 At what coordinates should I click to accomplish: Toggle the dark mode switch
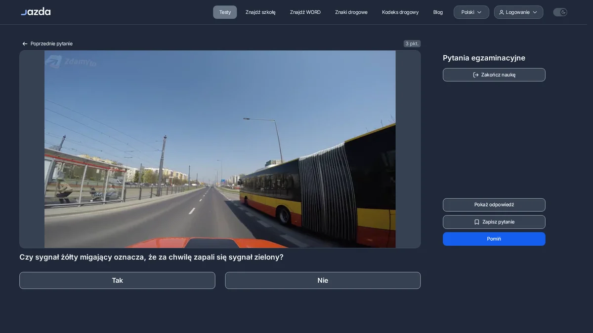click(x=560, y=12)
